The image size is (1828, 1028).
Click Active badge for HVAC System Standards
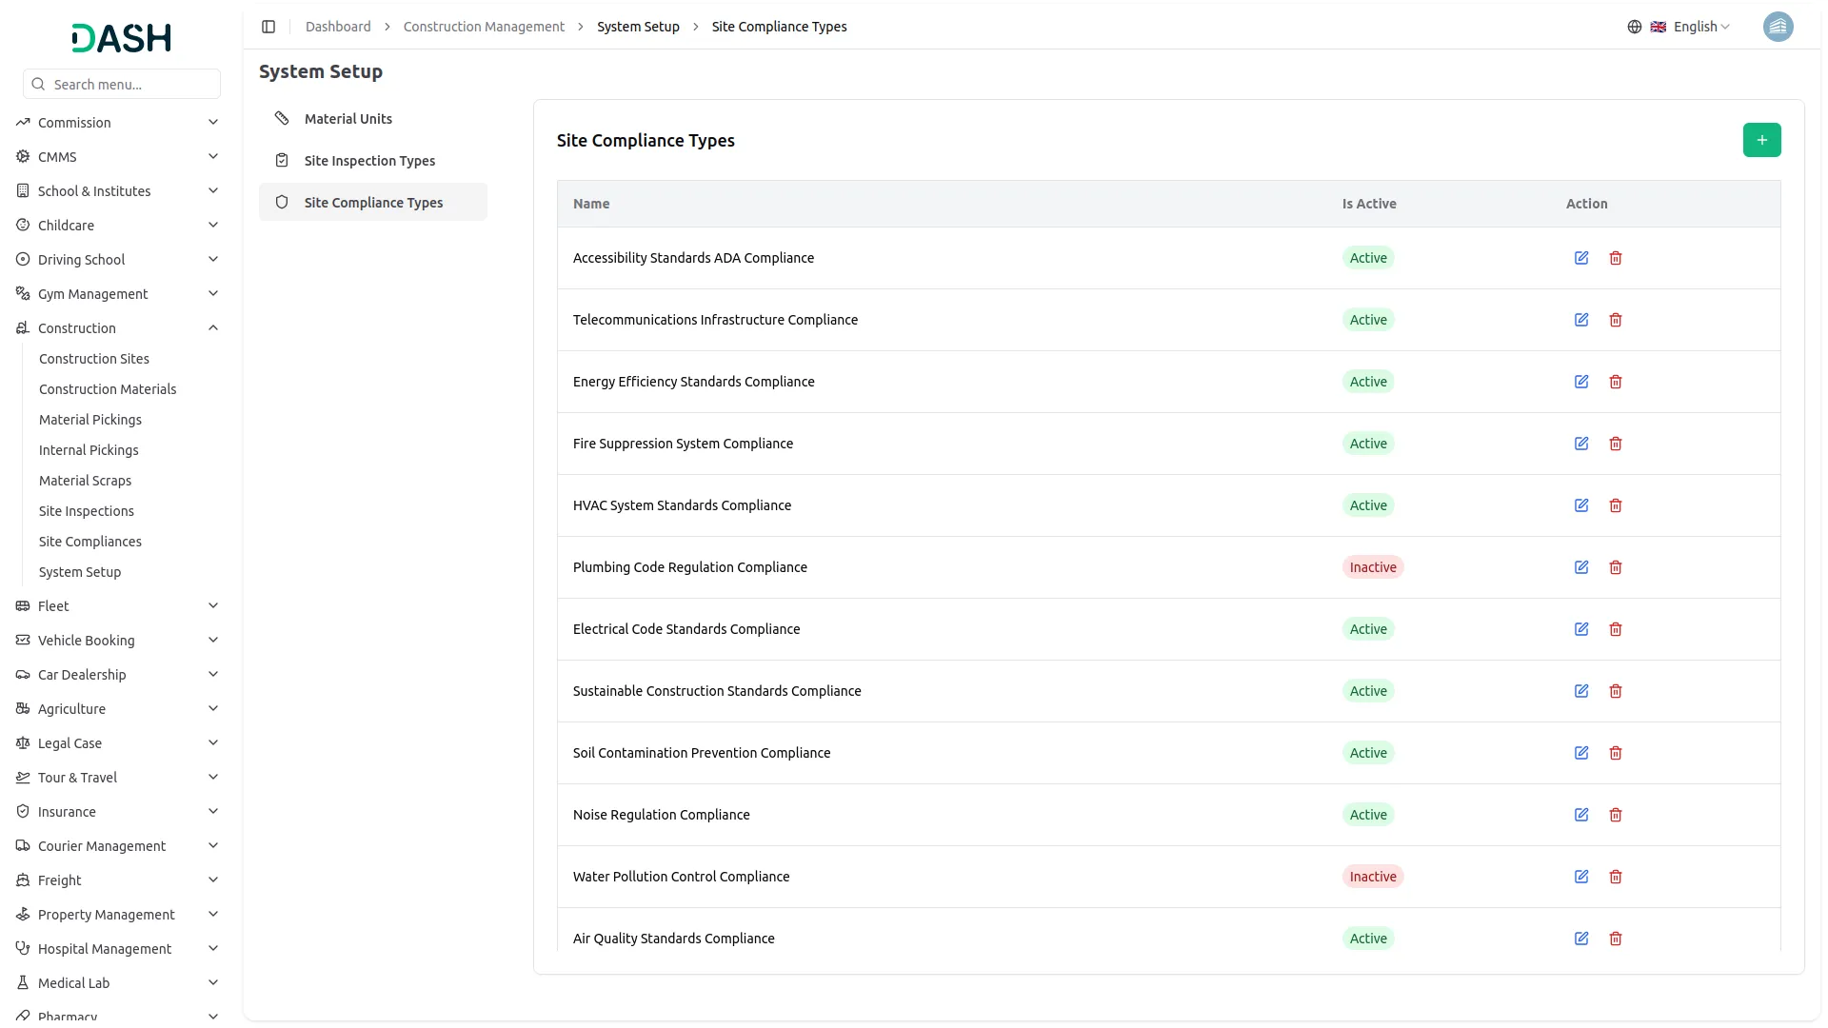1368,505
